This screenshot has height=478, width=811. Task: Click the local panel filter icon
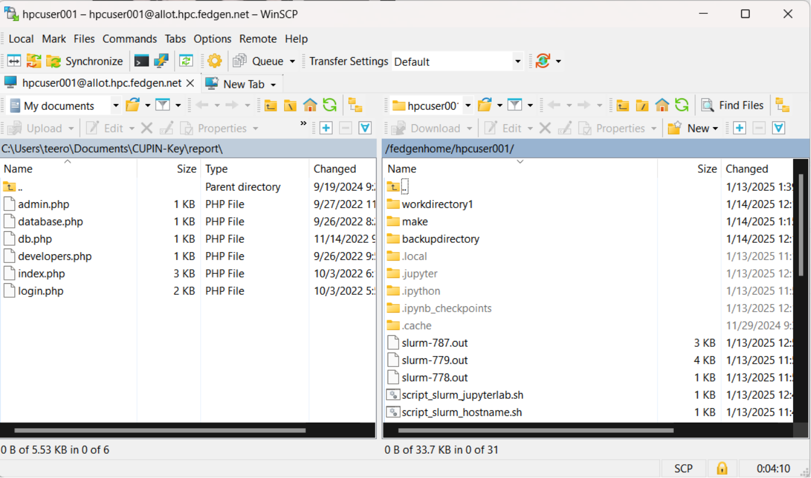pyautogui.click(x=163, y=105)
